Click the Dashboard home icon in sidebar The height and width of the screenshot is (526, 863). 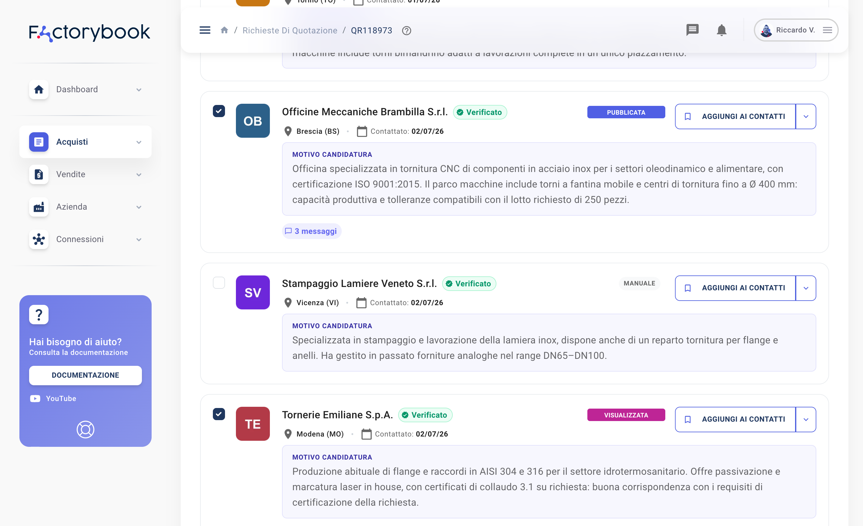click(39, 89)
